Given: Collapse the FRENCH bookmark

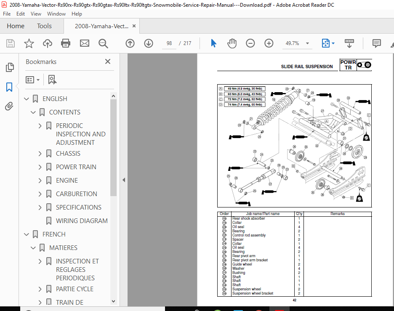Looking at the screenshot, I should (x=27, y=234).
